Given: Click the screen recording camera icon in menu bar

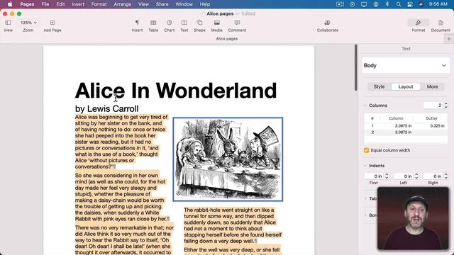Looking at the screenshot, I should (340, 4).
